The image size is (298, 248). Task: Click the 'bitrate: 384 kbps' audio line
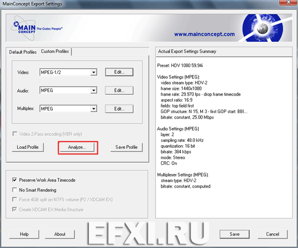pyautogui.click(x=176, y=152)
